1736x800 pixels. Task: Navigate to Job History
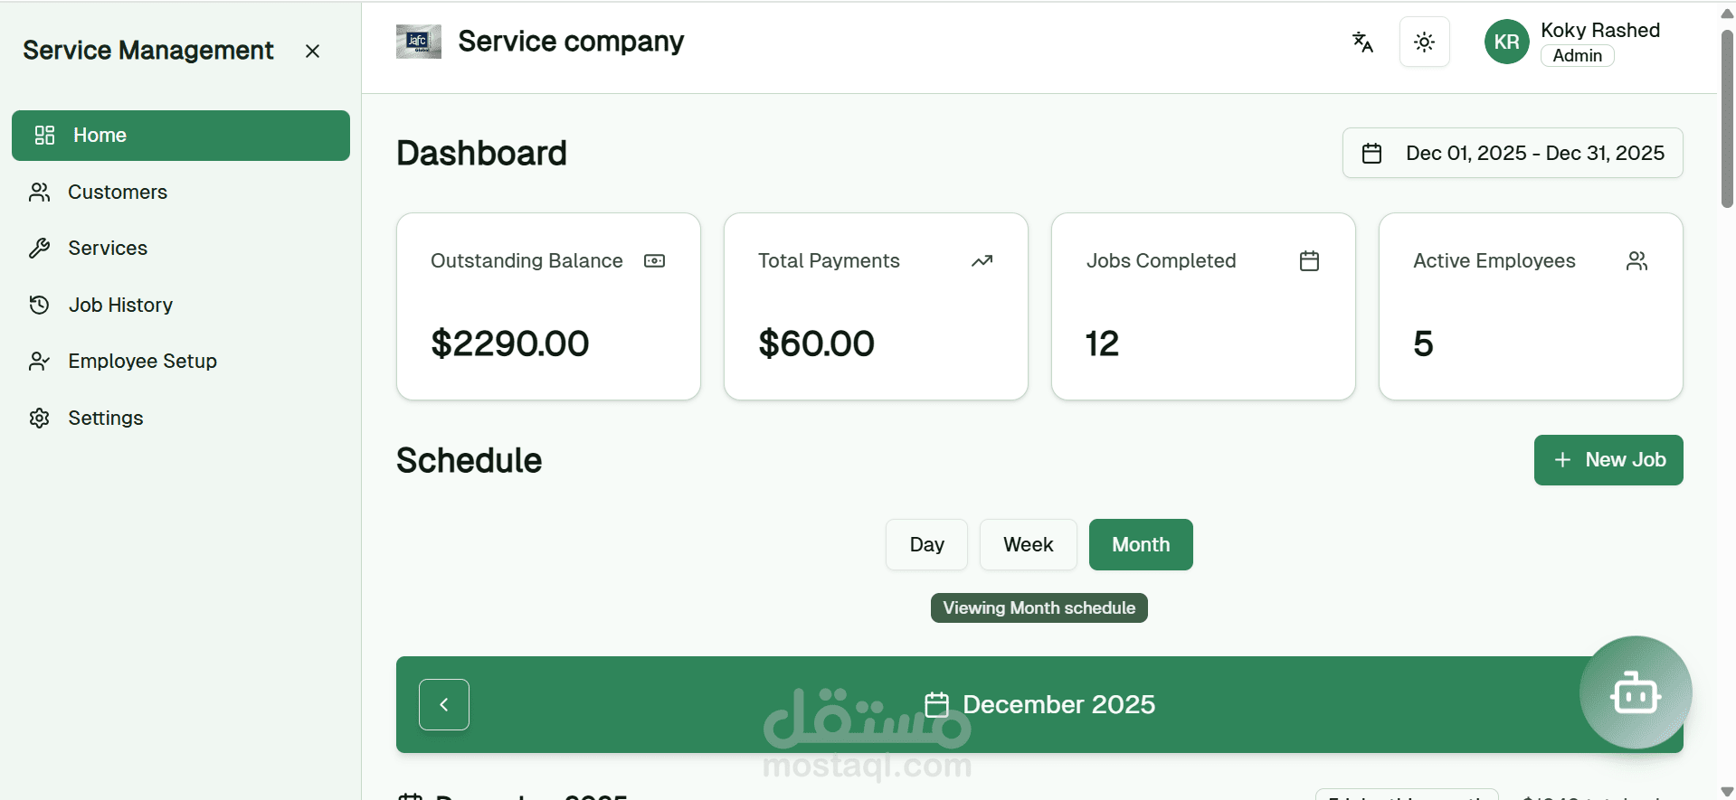click(119, 305)
